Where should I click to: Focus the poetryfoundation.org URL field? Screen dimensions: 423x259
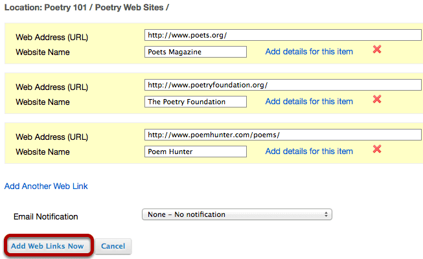coord(283,85)
